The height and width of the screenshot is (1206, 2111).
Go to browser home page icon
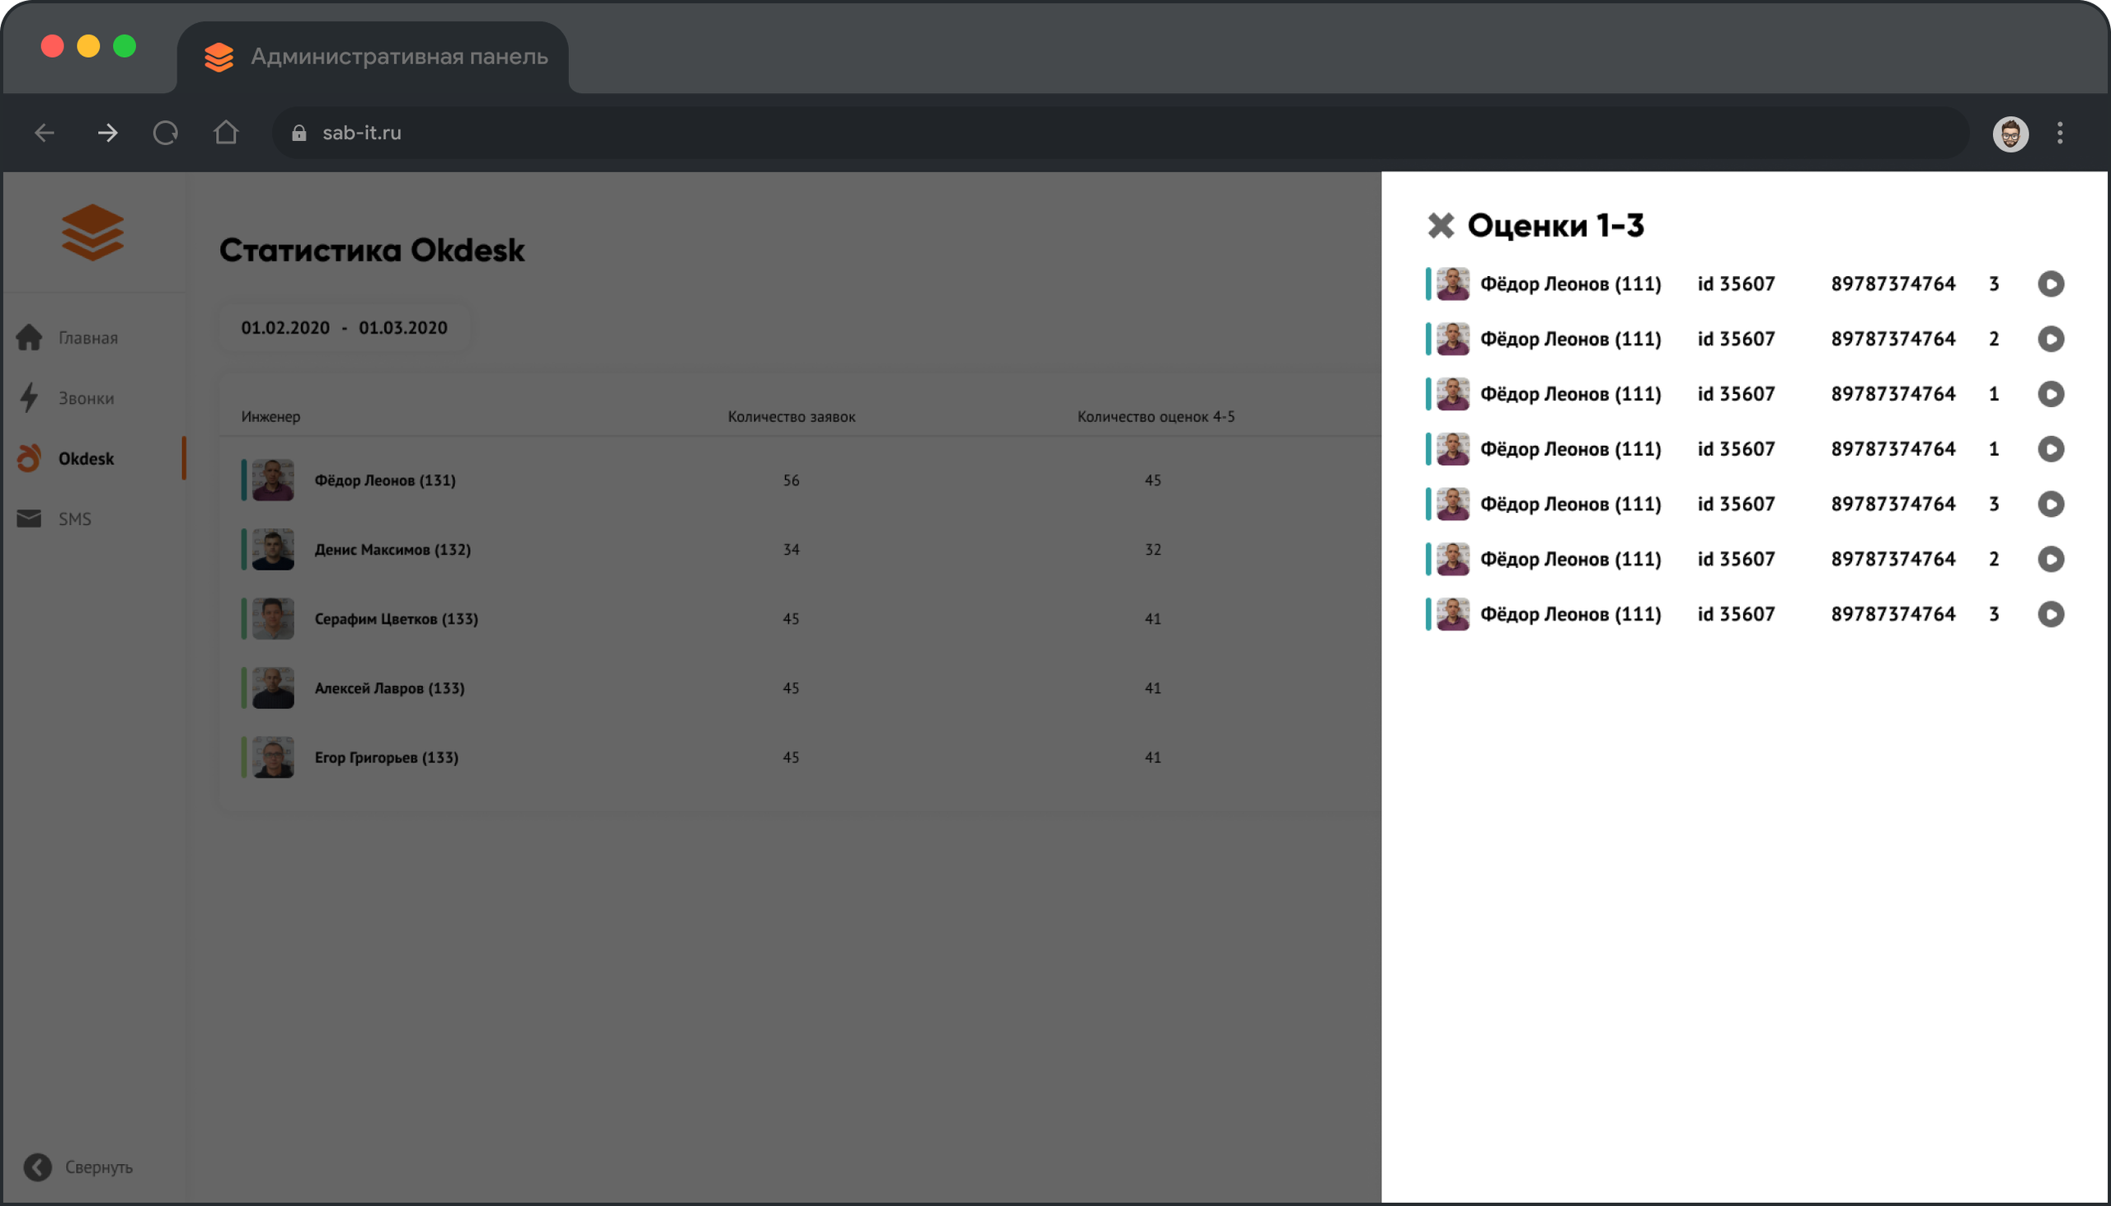226,133
